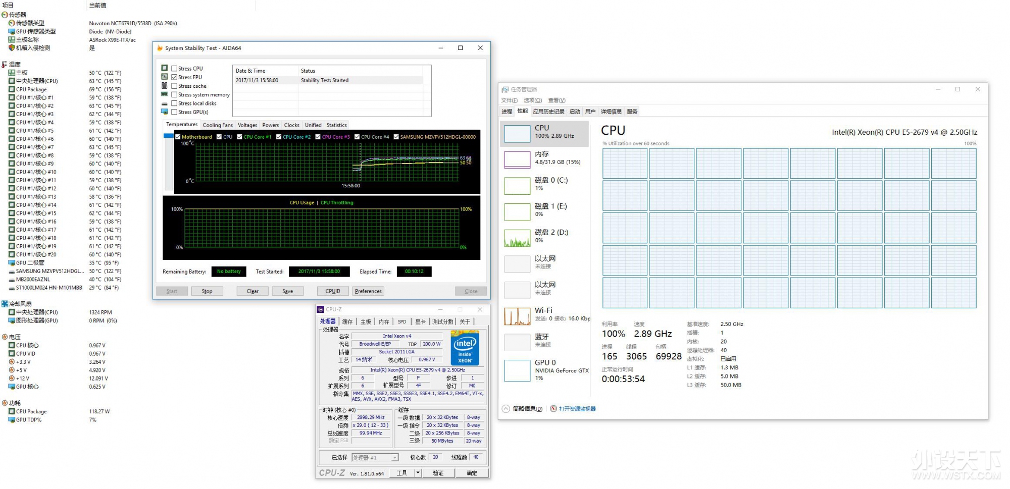Switch to 详细信息 tab in Task Manager
Screen dimensions: 1010x489
611,112
